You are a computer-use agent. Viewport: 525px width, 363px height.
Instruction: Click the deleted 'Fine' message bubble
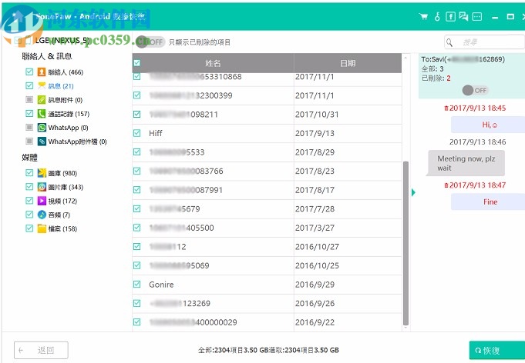(488, 201)
